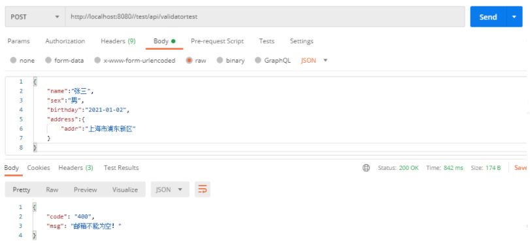
Task: Open the response JSON format dropdown
Action: (x=170, y=189)
